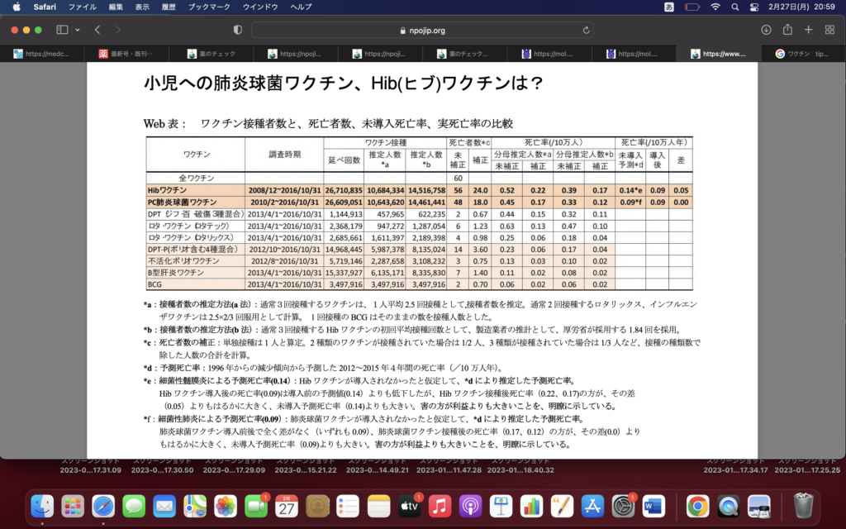Open the sidebar tab group dropdown arrow

[x=77, y=30]
